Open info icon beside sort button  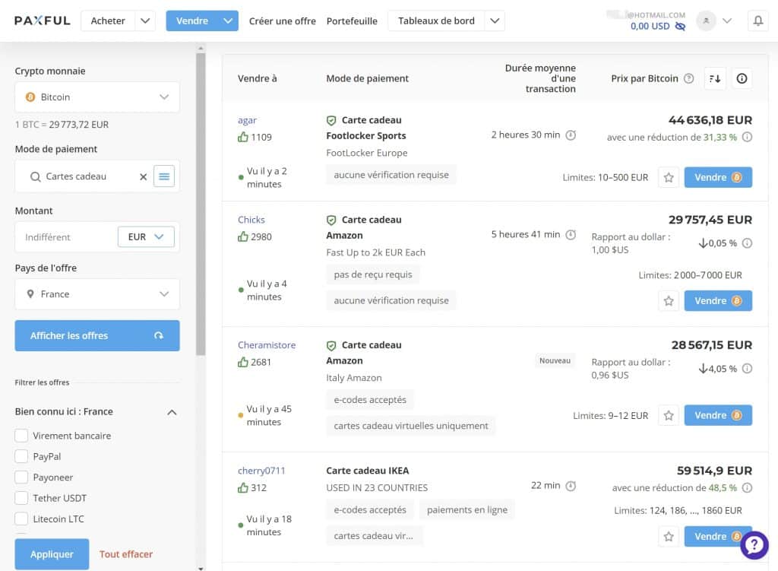point(742,78)
